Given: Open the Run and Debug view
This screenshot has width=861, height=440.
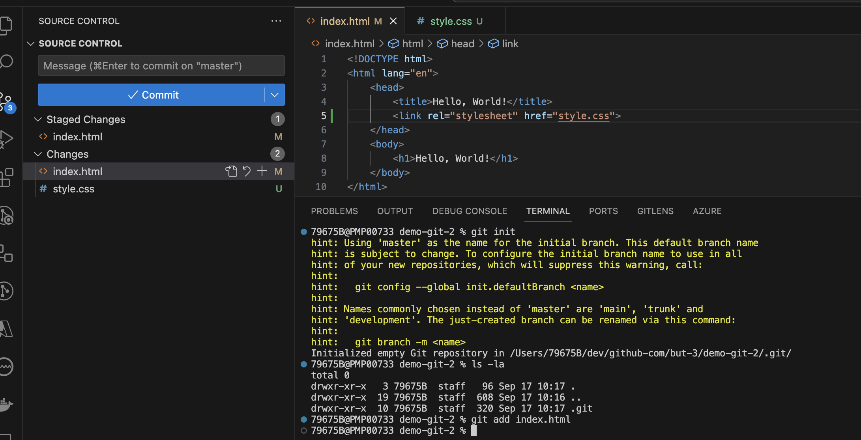Looking at the screenshot, I should pos(6,139).
